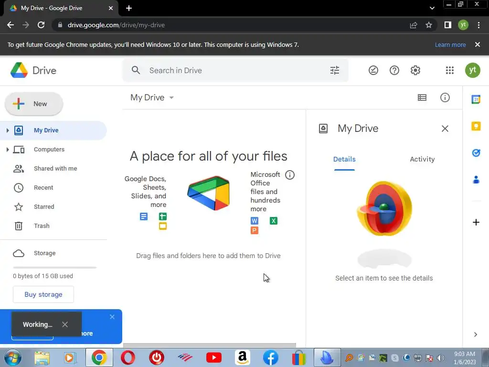Bookmark this page with star icon

pos(429,25)
